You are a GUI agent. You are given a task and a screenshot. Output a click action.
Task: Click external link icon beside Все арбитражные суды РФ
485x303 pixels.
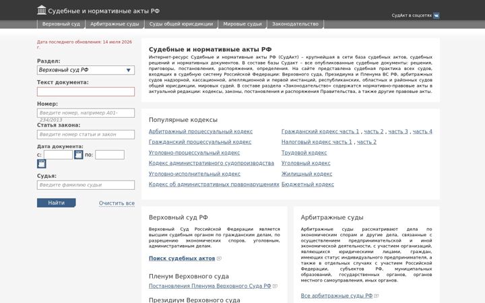377,296
